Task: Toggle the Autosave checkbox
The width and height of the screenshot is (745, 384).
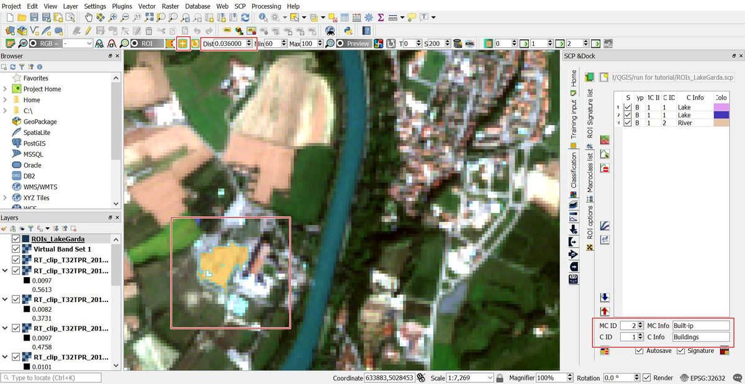Action: (639, 351)
